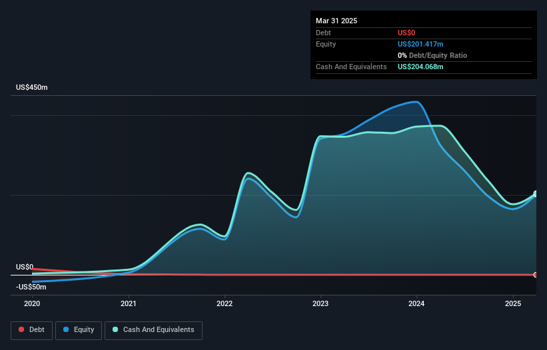Select the Cash data point marker at Mar 2025
This screenshot has height=350, width=547.
pyautogui.click(x=536, y=194)
